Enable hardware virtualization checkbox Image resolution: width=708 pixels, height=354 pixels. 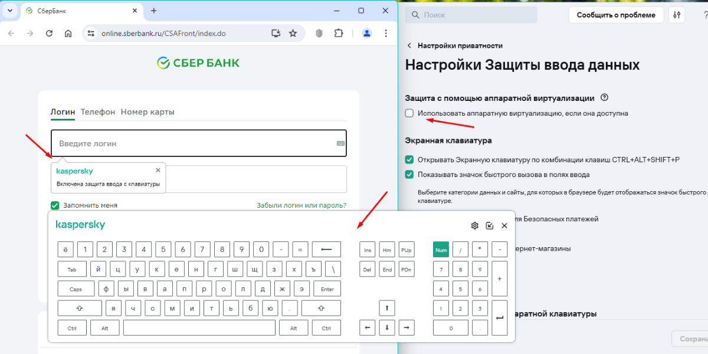click(x=409, y=113)
